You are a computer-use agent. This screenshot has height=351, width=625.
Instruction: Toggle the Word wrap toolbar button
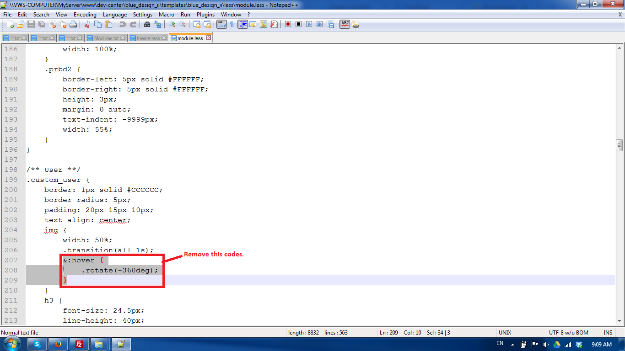point(221,24)
